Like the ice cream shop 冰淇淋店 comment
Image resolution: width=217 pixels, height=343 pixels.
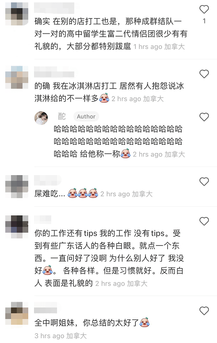(x=204, y=74)
